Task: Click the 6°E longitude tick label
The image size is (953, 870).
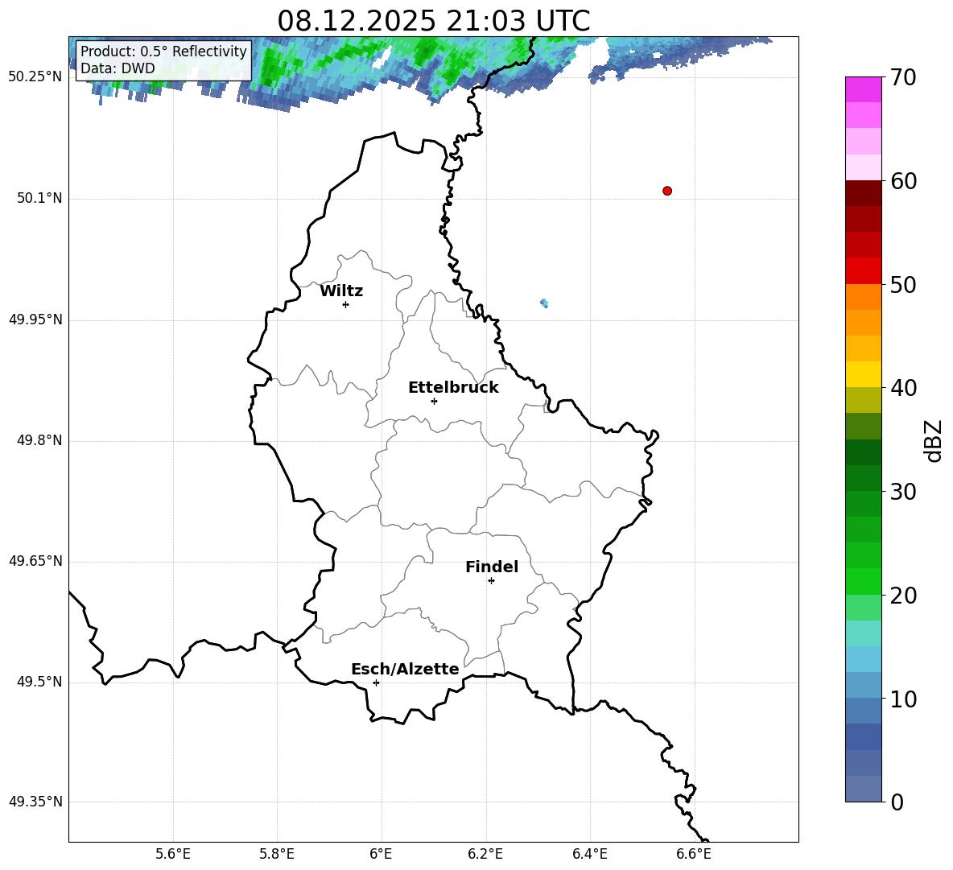Action: coord(381,853)
